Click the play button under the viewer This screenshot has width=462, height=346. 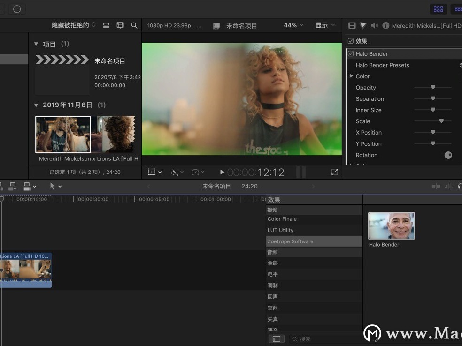pyautogui.click(x=222, y=172)
